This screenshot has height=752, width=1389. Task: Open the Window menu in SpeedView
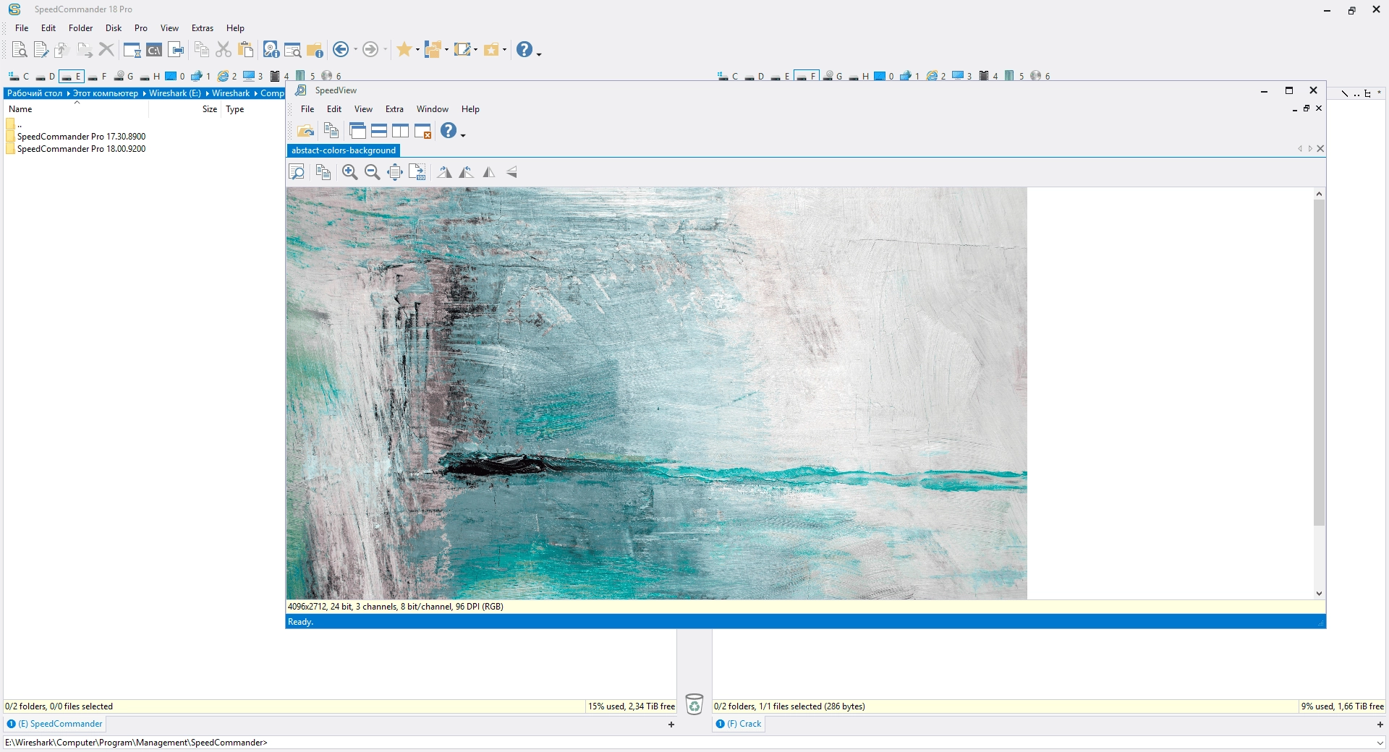click(x=433, y=109)
